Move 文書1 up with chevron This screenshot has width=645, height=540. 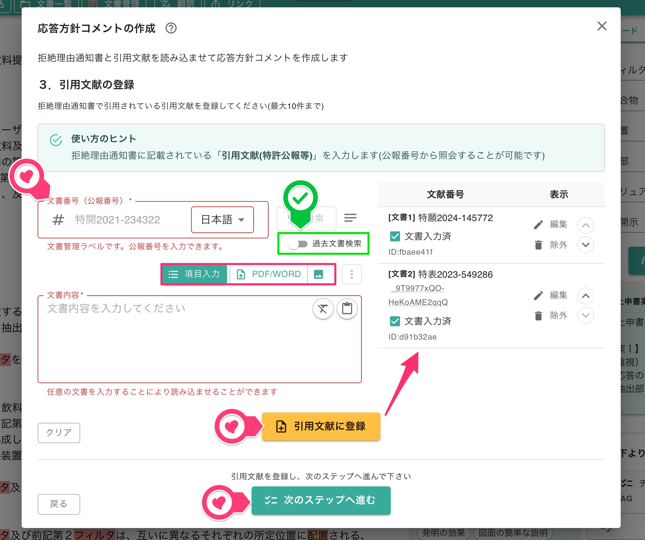pyautogui.click(x=586, y=225)
